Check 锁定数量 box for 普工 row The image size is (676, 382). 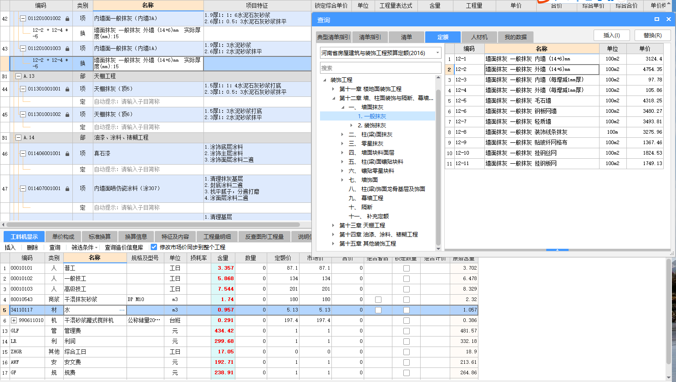407,268
